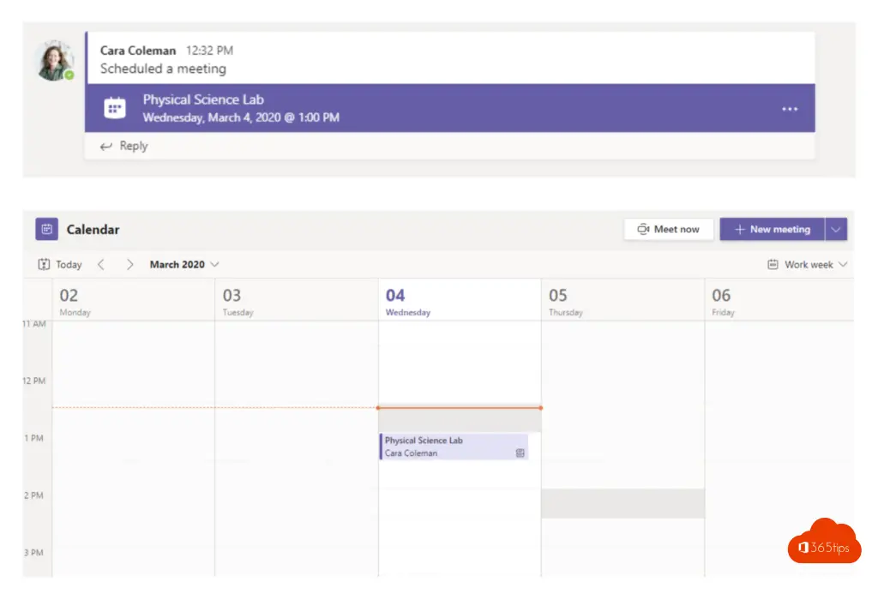Click the purple Calendar app icon
The image size is (878, 594).
[x=46, y=230]
